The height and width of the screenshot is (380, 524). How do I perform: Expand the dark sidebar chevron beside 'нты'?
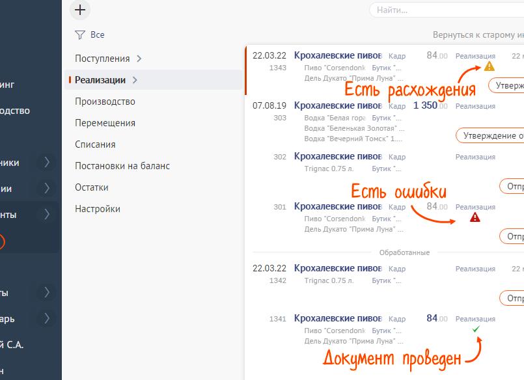[47, 214]
